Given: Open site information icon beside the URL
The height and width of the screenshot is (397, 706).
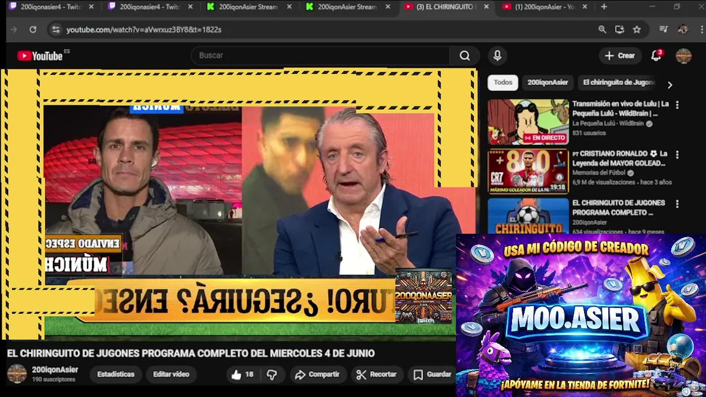Looking at the screenshot, I should (56, 30).
